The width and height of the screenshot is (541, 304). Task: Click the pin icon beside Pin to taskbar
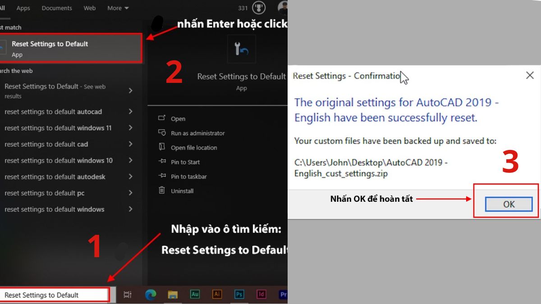162,176
